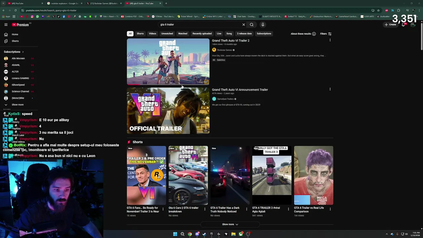Open options for 'Dark Truth' short
The height and width of the screenshot is (238, 423).
247,209
